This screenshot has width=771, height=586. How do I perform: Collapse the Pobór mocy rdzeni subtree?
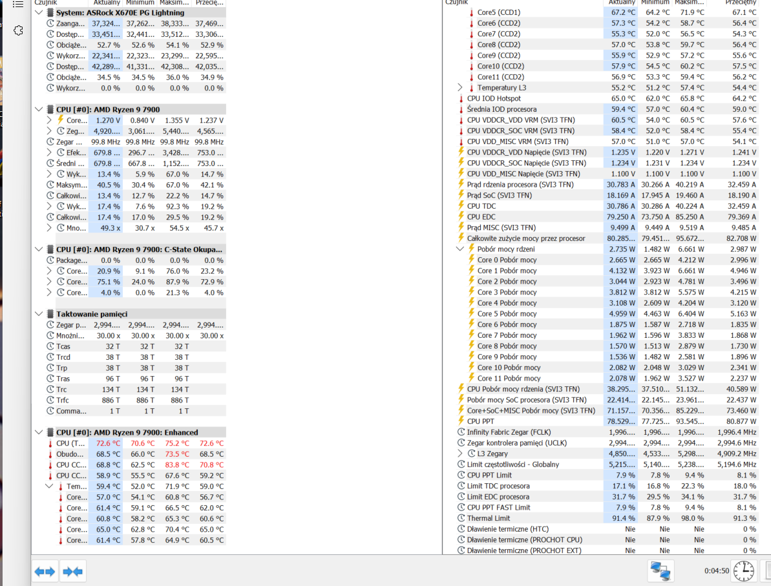point(460,249)
